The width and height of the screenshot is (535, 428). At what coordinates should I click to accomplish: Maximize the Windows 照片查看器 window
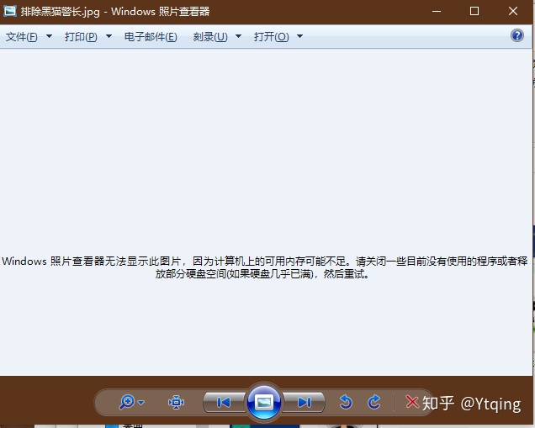474,11
